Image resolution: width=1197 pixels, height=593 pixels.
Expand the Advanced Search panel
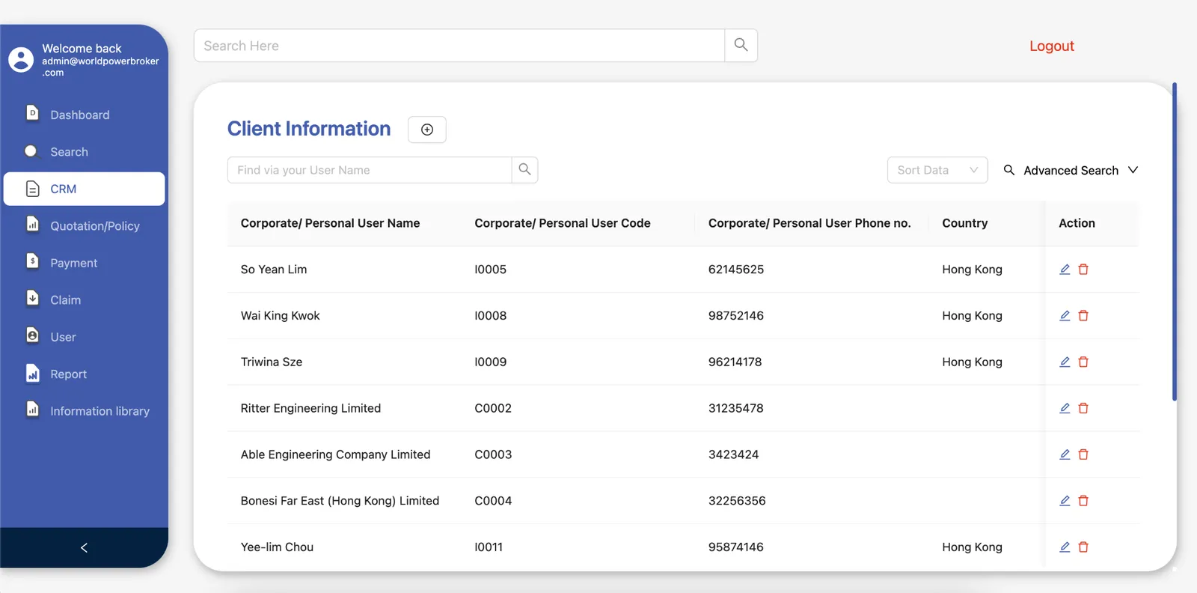[1071, 171]
